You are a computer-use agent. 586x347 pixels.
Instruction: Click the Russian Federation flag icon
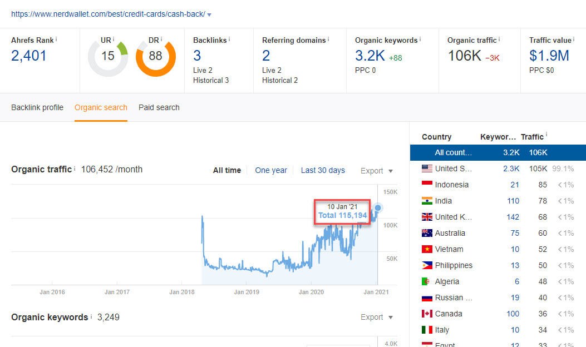click(427, 298)
